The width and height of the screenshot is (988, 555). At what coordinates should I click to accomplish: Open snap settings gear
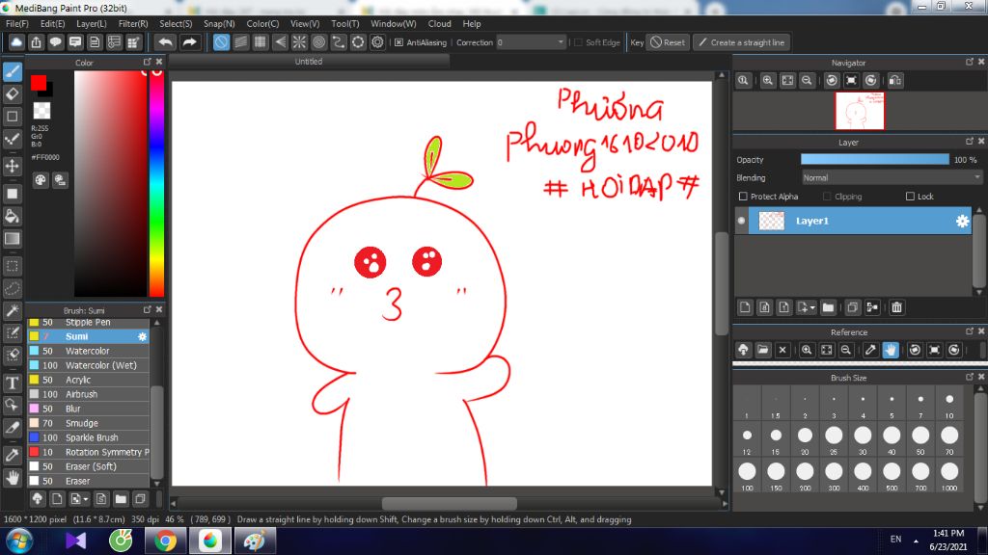pyautogui.click(x=377, y=42)
